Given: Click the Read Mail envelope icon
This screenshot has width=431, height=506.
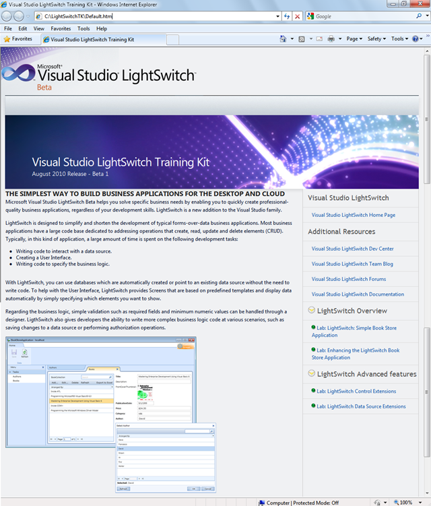Looking at the screenshot, I should [x=319, y=39].
